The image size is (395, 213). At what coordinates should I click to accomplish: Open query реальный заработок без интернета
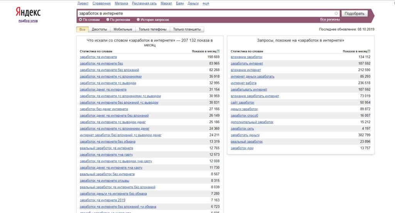pyautogui.click(x=107, y=174)
